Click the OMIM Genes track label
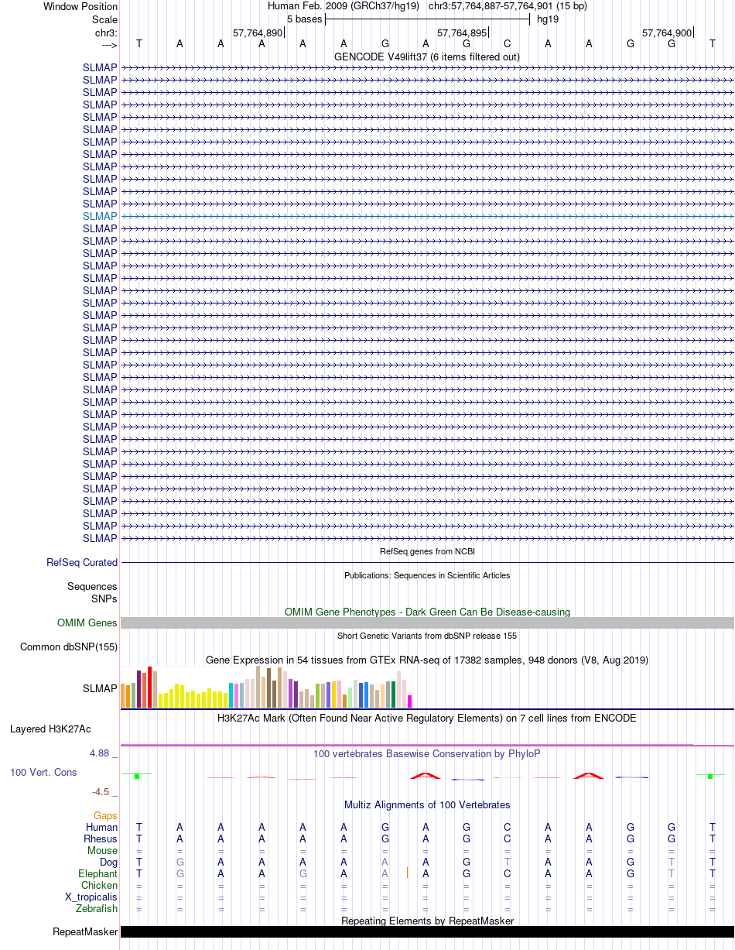 pyautogui.click(x=87, y=622)
